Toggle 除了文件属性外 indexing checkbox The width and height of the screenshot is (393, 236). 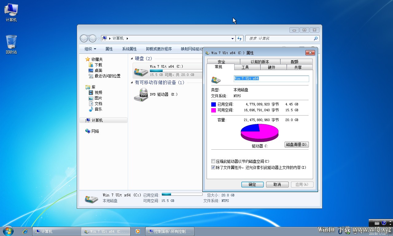[x=213, y=167]
